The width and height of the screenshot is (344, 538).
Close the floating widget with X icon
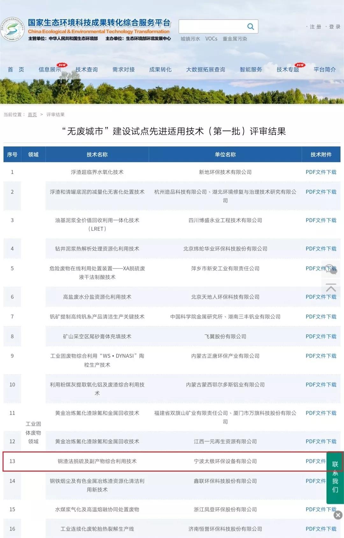(x=338, y=515)
